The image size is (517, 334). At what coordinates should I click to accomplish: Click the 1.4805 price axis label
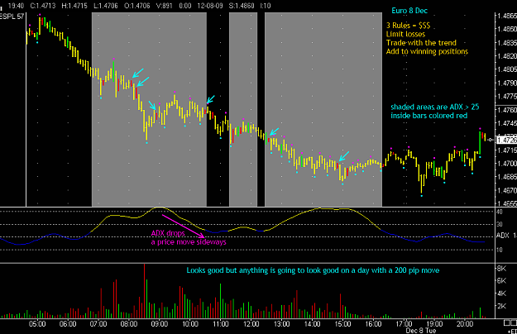(x=507, y=69)
